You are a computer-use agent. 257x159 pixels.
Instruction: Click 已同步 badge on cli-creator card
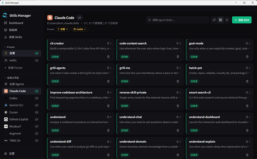55,57
